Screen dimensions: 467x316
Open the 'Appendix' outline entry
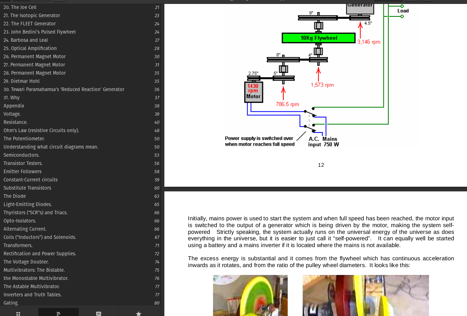point(14,106)
